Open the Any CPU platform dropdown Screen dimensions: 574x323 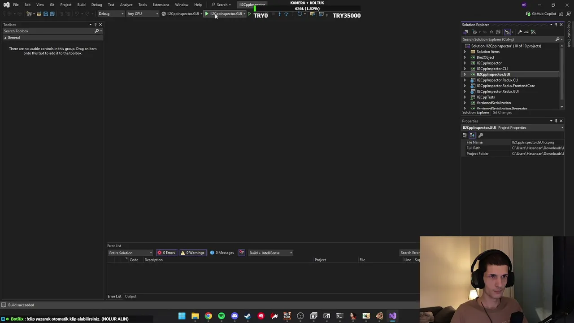142,14
